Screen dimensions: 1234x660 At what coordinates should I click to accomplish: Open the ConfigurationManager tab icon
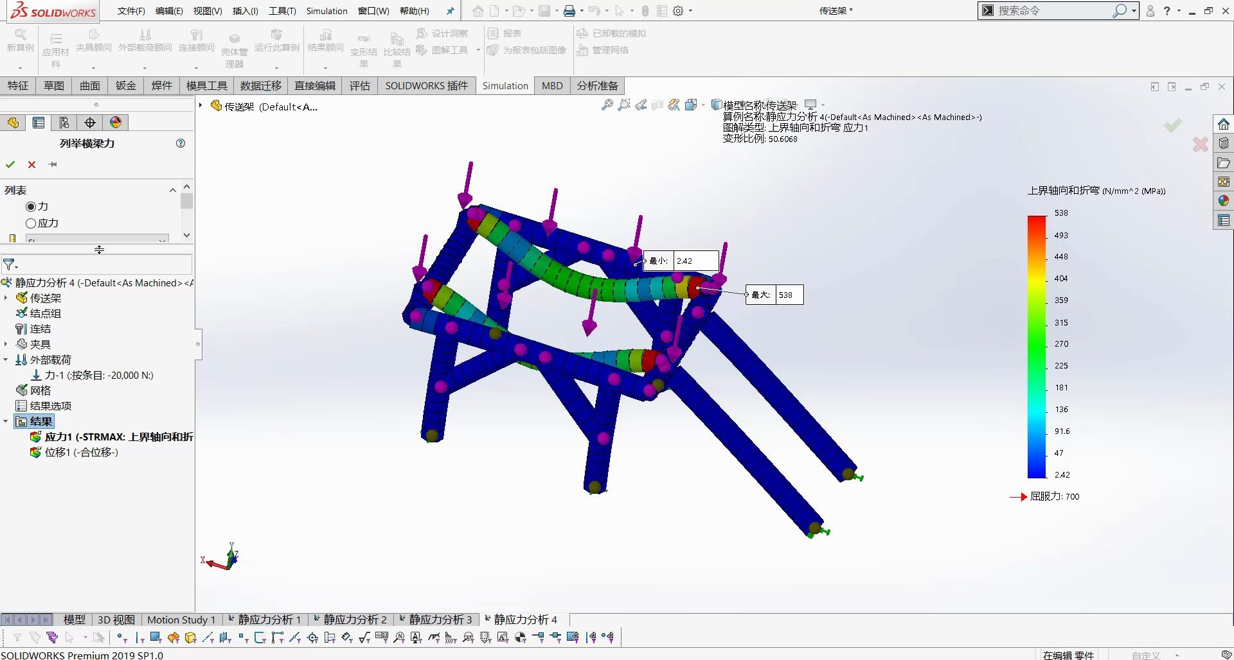click(64, 123)
